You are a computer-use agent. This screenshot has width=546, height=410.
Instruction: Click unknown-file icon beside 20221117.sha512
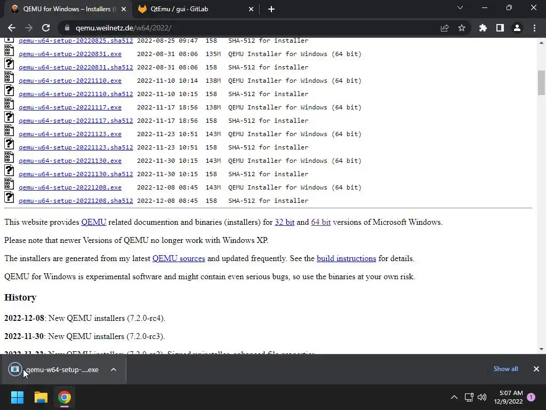[x=9, y=117]
